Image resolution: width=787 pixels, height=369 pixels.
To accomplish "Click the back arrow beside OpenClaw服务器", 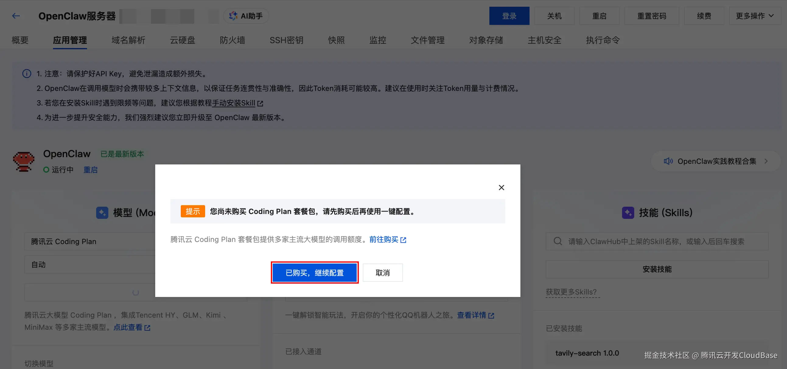I will (x=16, y=16).
